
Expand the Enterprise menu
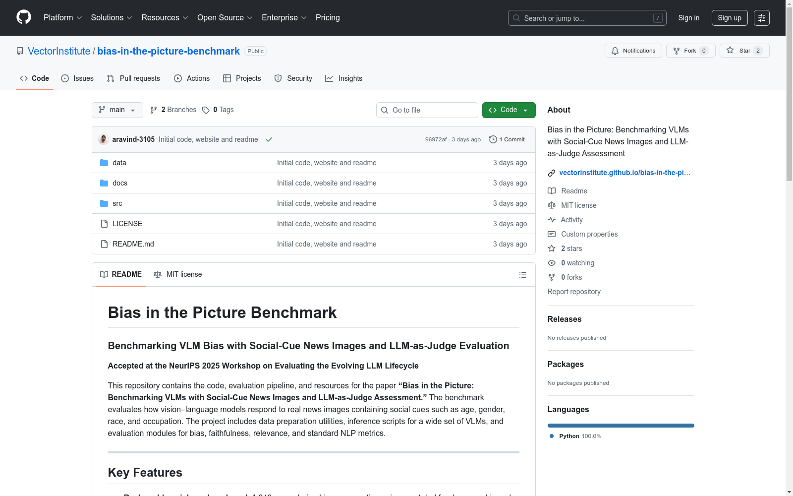284,18
